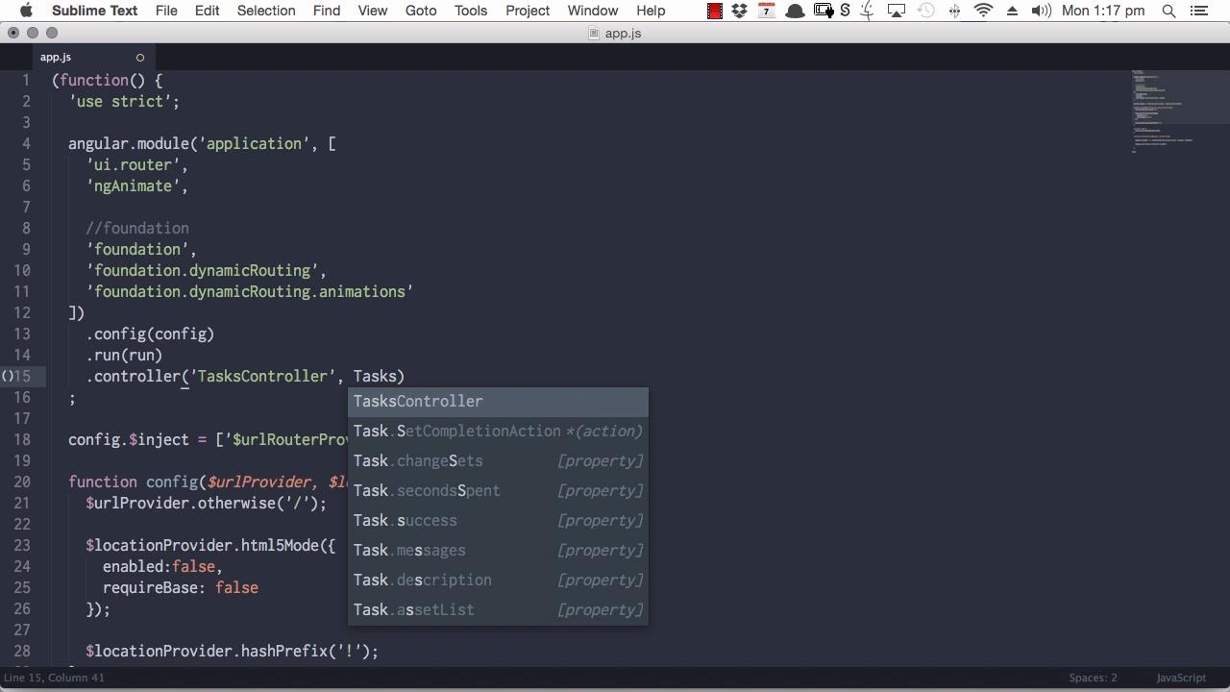
Task: Choose Task.SetCompletionAction autocomplete suggestion
Action: pos(498,431)
